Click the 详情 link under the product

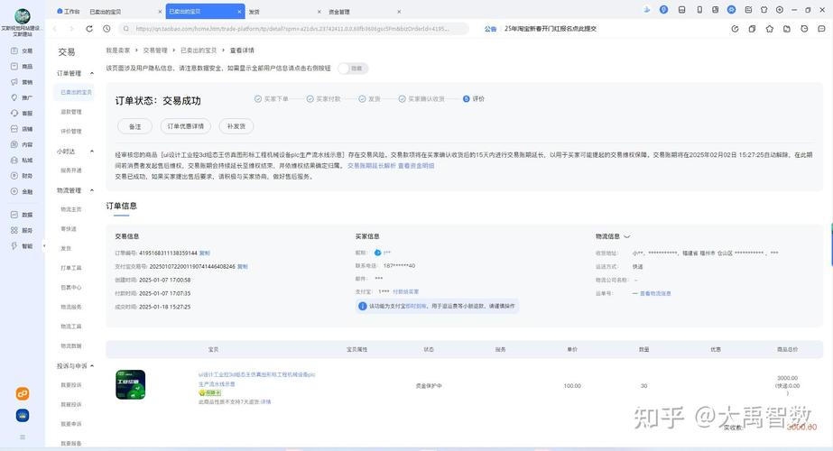pyautogui.click(x=265, y=402)
